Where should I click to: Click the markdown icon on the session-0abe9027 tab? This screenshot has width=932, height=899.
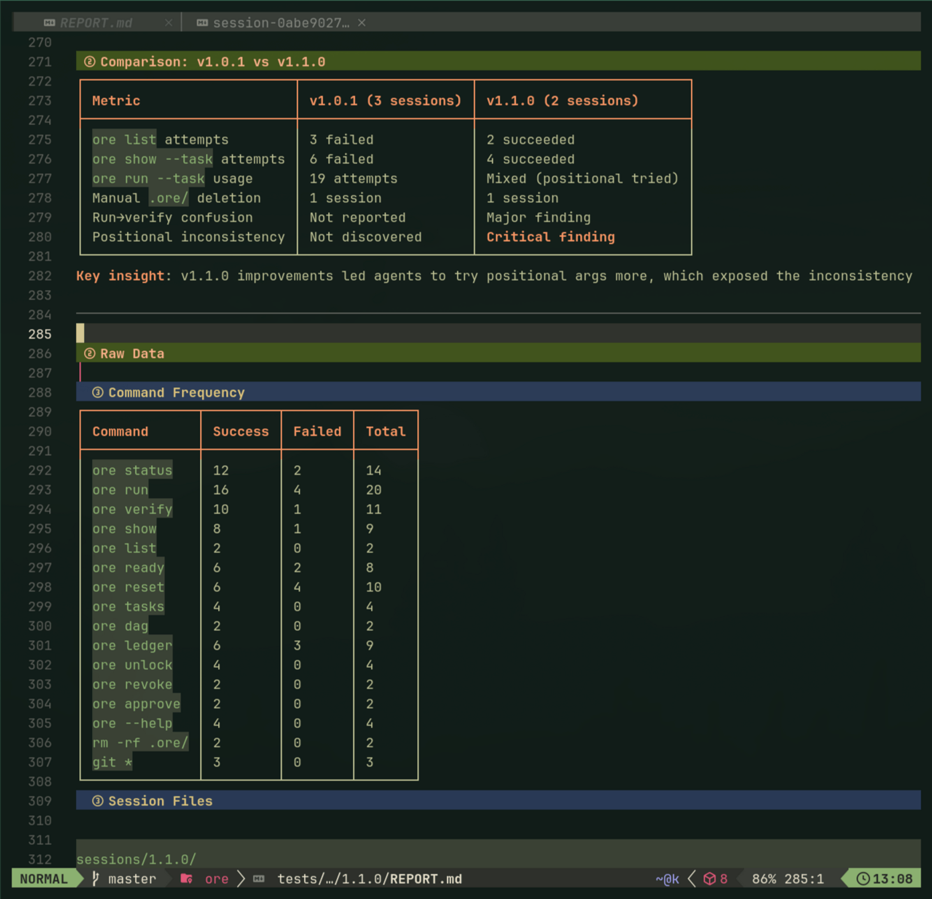tap(202, 22)
